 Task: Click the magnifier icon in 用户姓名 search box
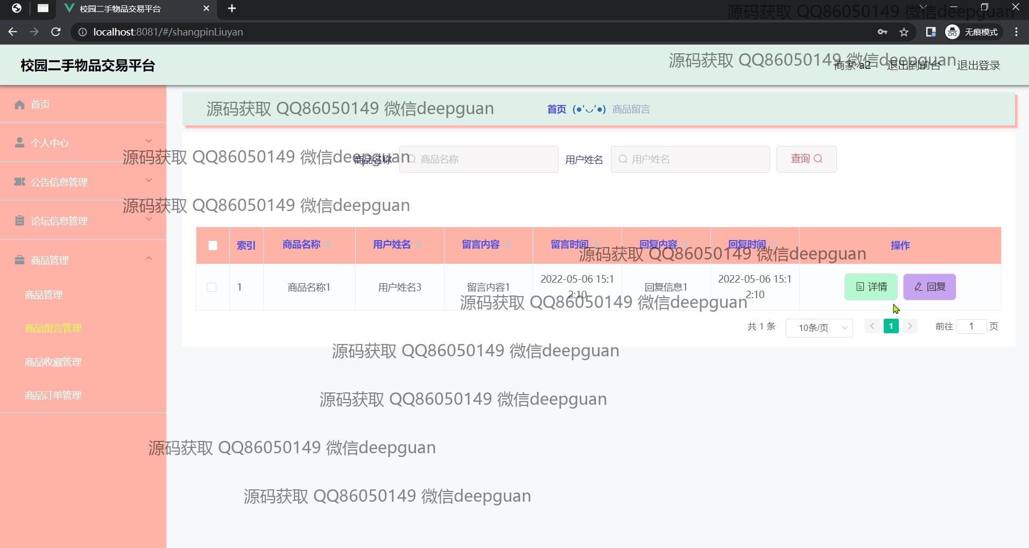coord(623,159)
